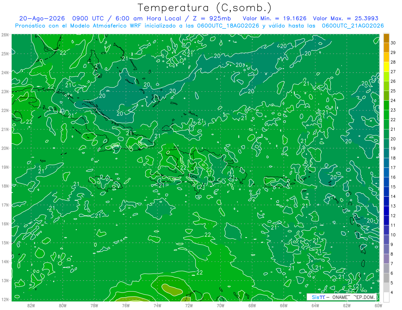Click the "0600UTC_18AGO2026" initialization timestamp

(228, 26)
